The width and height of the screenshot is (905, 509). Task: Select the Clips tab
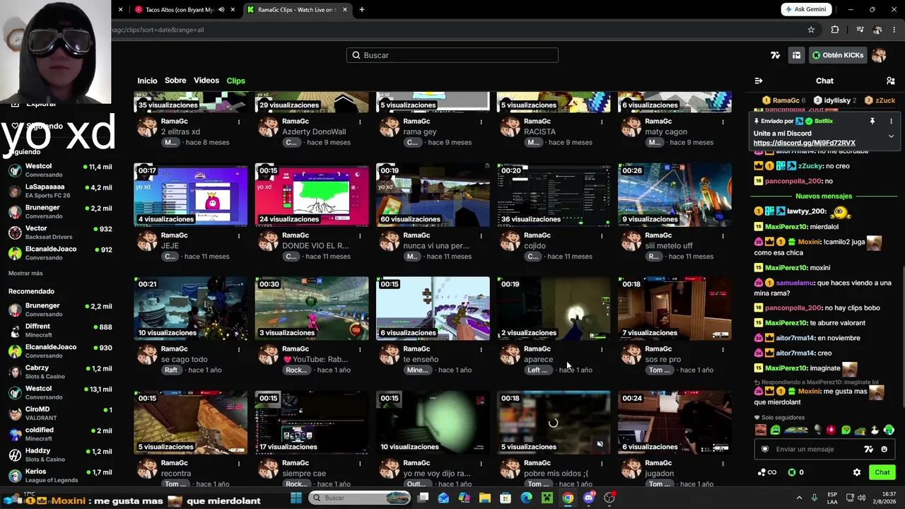235,81
